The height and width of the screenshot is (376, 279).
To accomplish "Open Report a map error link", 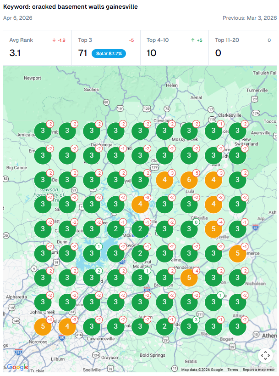I will [x=258, y=370].
